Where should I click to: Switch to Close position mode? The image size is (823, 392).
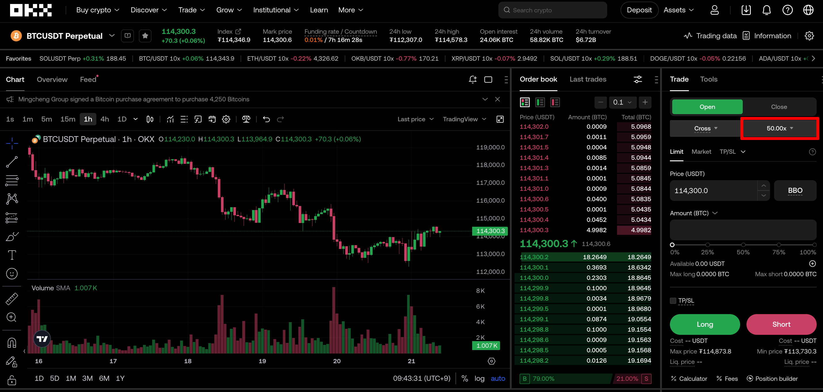pyautogui.click(x=779, y=107)
